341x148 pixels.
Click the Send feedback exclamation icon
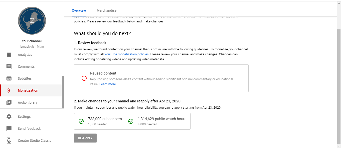tap(9, 129)
